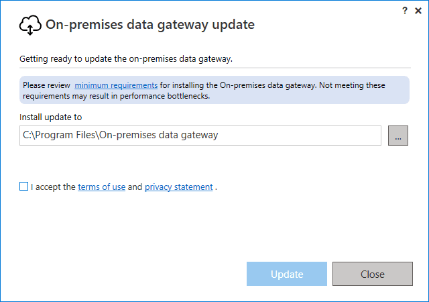Close the dialog with the X icon
The height and width of the screenshot is (302, 429).
418,11
